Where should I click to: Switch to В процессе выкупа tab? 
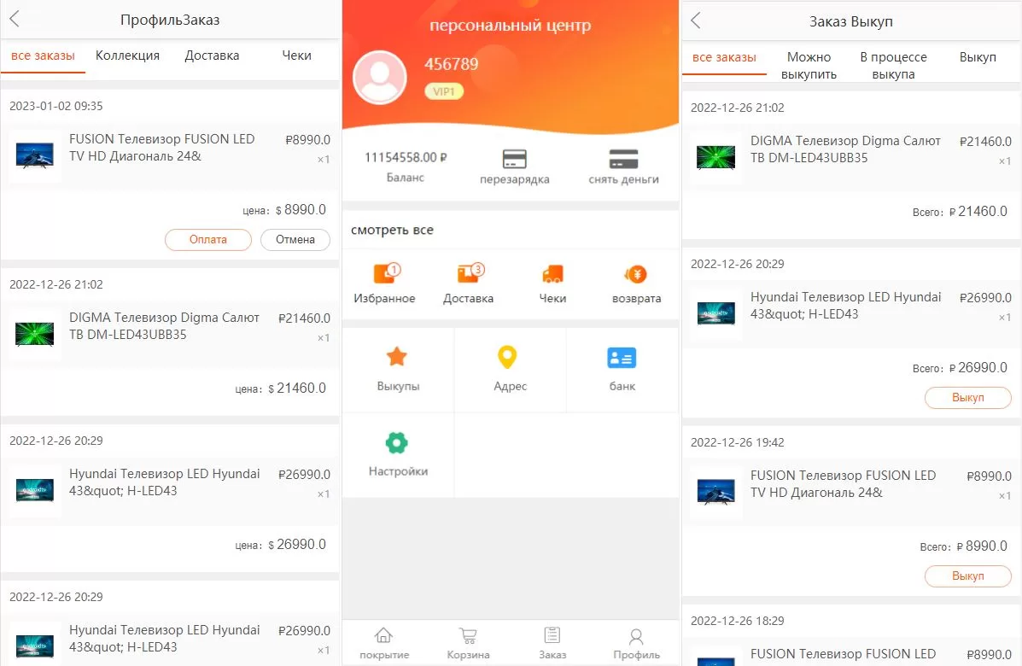click(894, 66)
